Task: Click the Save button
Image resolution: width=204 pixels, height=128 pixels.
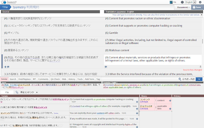Action: (197, 7)
